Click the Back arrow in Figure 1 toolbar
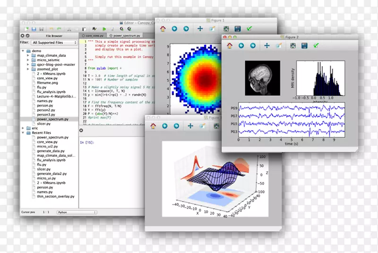The height and width of the screenshot is (253, 378). tap(174, 29)
